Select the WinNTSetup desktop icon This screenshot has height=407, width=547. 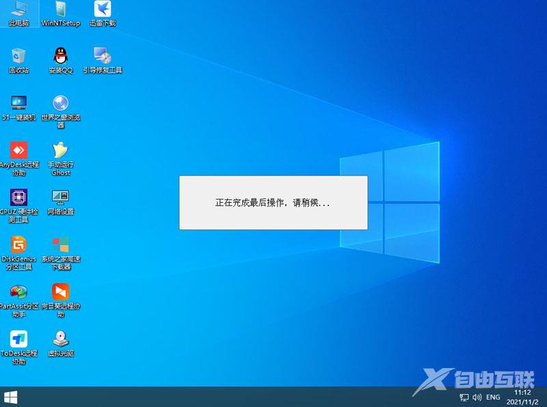point(61,14)
